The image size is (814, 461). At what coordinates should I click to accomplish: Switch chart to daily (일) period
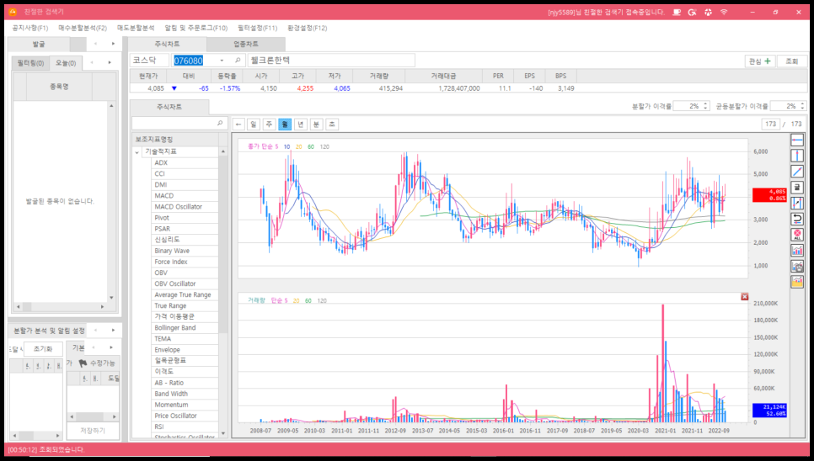point(254,125)
